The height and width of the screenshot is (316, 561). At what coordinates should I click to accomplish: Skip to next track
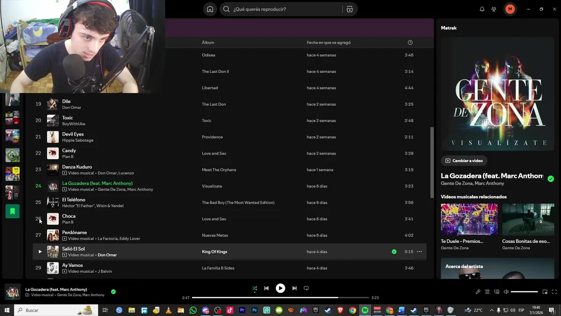coord(295,288)
